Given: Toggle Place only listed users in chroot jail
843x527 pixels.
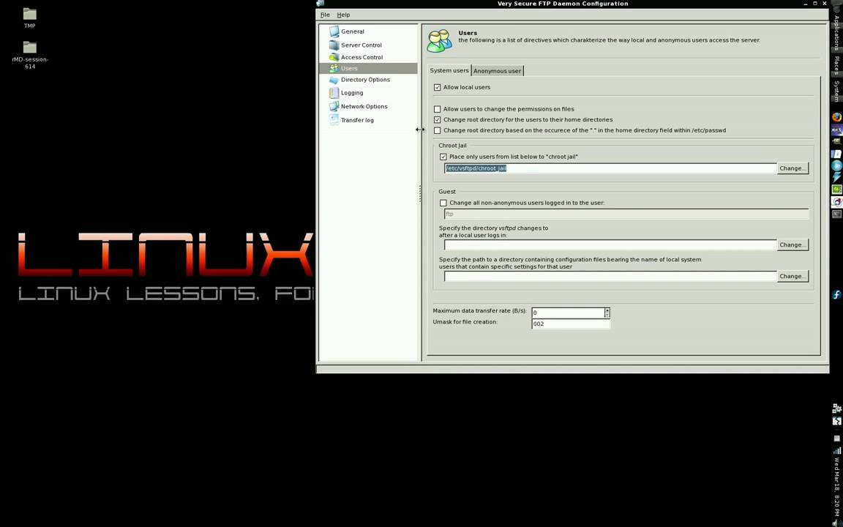Looking at the screenshot, I should click(x=443, y=157).
